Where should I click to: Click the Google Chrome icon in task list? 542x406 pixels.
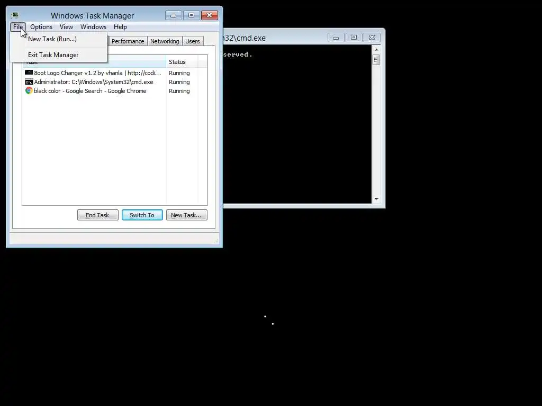tap(29, 90)
